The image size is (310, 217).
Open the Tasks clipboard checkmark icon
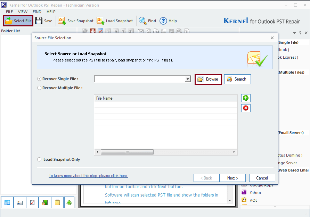[32, 202]
